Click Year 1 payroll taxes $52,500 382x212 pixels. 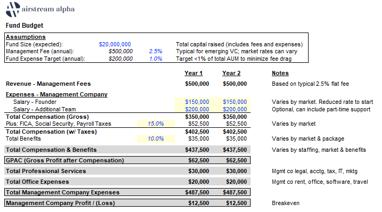point(198,124)
